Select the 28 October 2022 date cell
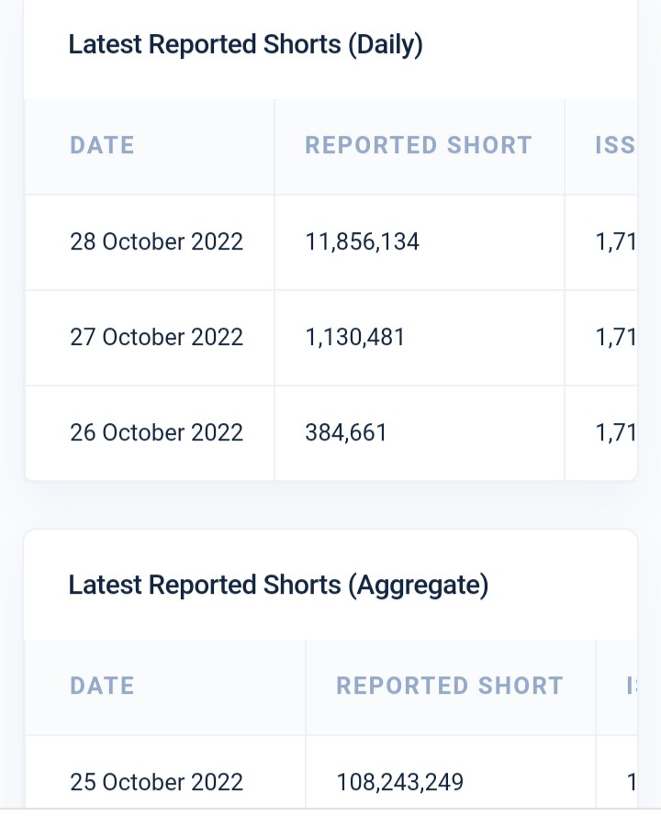Screen dimensions: 661x826 tap(156, 242)
